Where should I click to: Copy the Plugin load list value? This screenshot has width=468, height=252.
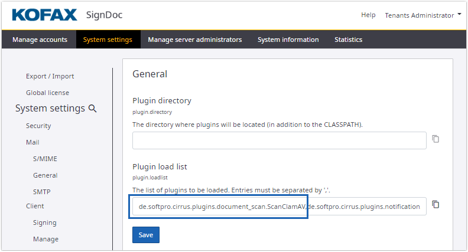point(435,205)
